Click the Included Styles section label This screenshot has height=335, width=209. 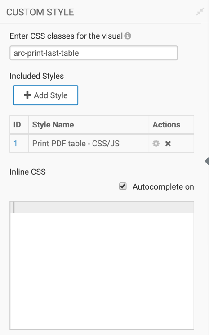(x=37, y=76)
